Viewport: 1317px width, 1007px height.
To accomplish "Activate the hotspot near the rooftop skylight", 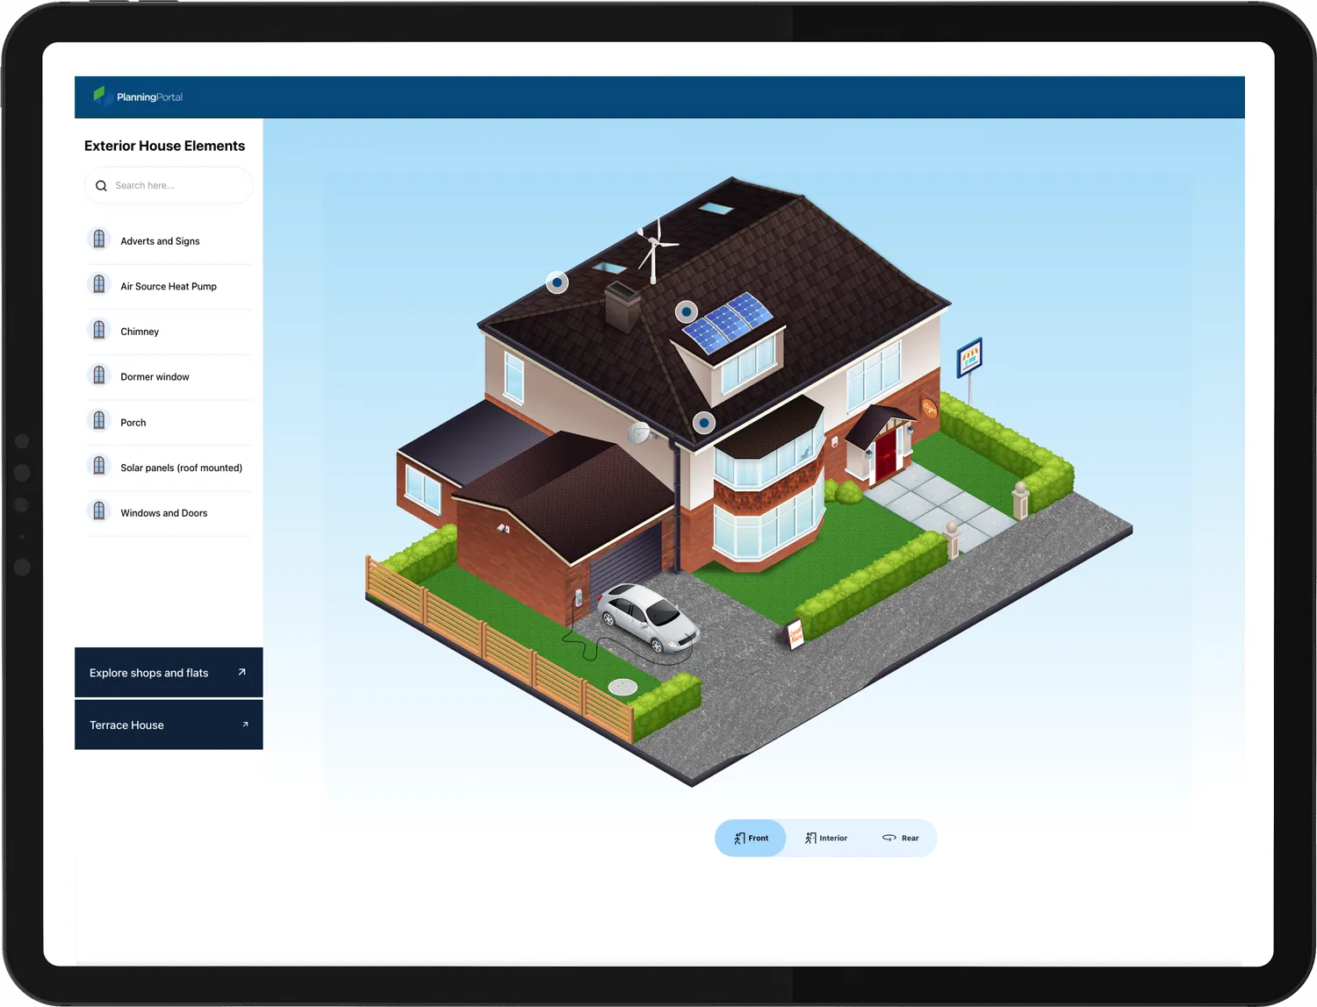I will (x=557, y=282).
